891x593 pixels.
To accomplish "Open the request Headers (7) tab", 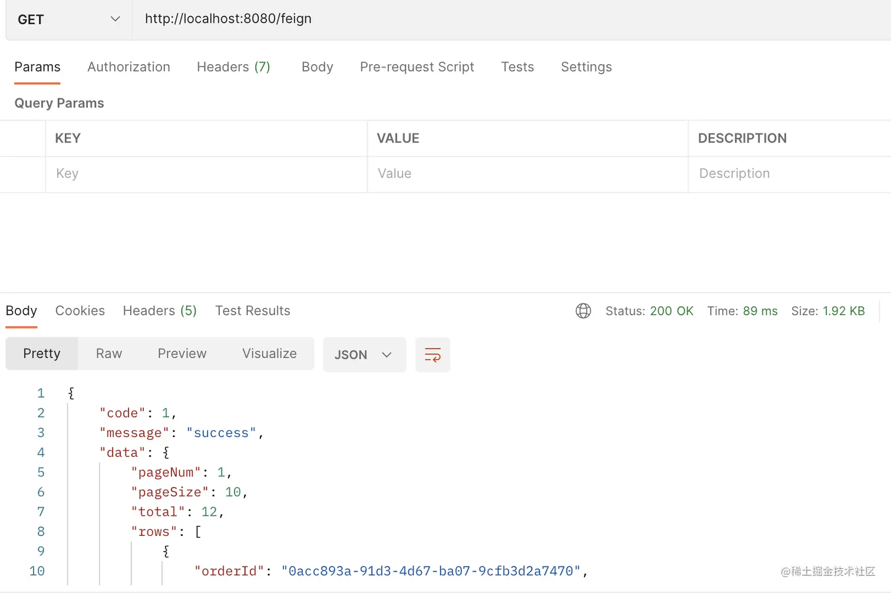I will coord(233,67).
